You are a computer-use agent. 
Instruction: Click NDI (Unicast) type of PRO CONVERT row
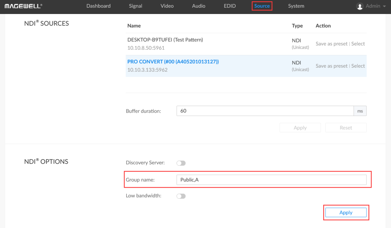(300, 66)
